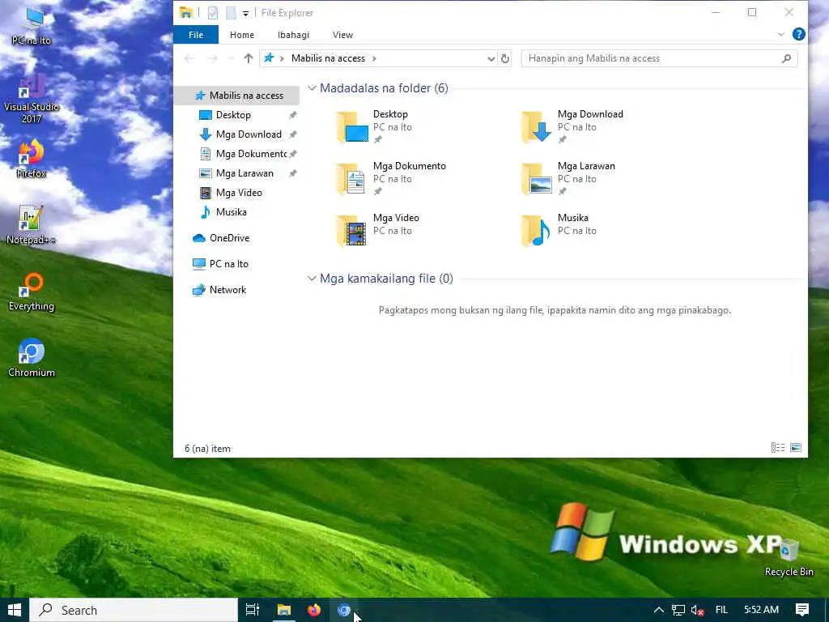
Task: Launch Firefox from the taskbar
Action: pyautogui.click(x=314, y=610)
